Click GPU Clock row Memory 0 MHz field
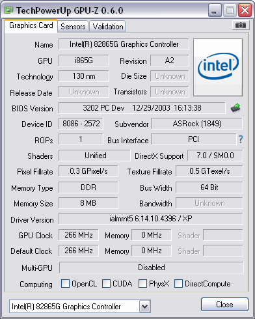This screenshot has width=255, height=319. [152, 235]
